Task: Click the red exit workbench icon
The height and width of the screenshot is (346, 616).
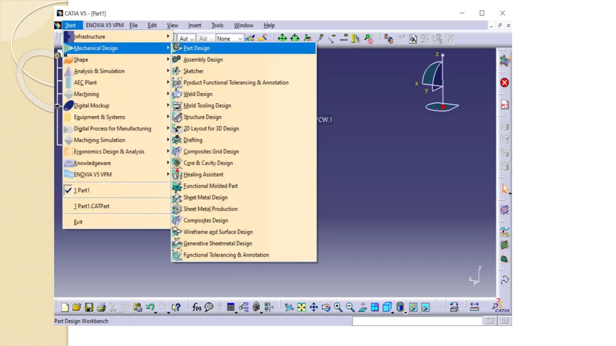Action: point(504,83)
